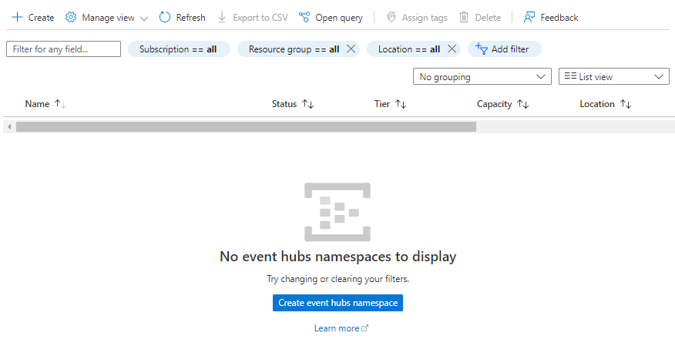Expand the List view dropdown
Viewport: 675px width, 346px height.
click(x=613, y=77)
